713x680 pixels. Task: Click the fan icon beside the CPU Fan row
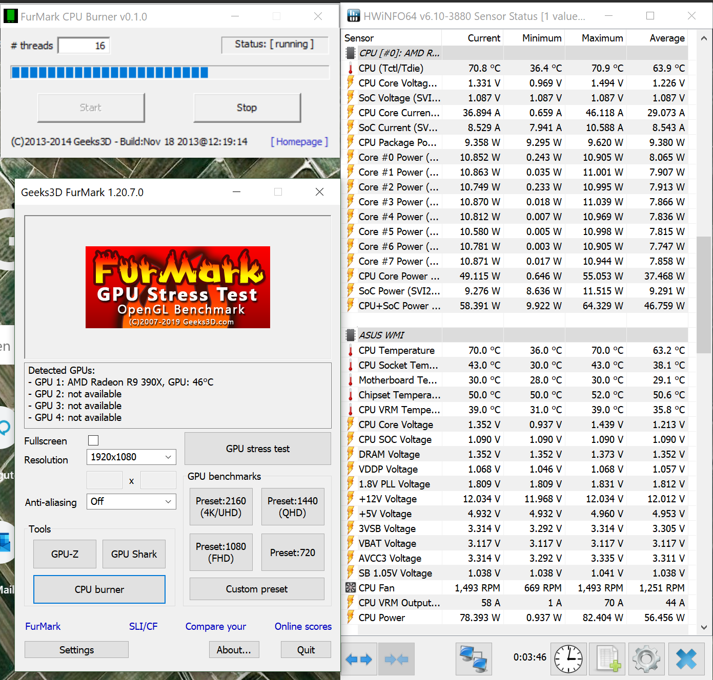[350, 587]
